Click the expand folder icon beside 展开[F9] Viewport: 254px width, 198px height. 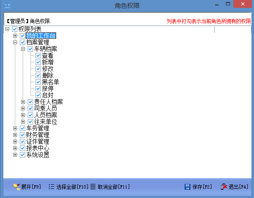(x=17, y=187)
